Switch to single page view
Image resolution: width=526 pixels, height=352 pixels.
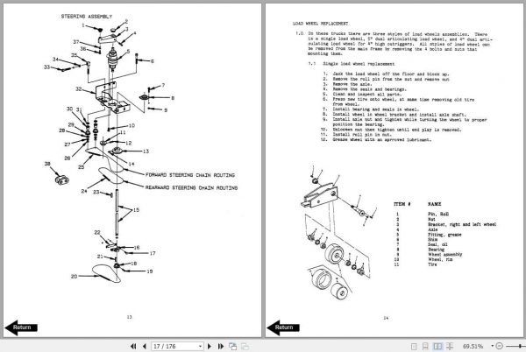tap(414, 346)
